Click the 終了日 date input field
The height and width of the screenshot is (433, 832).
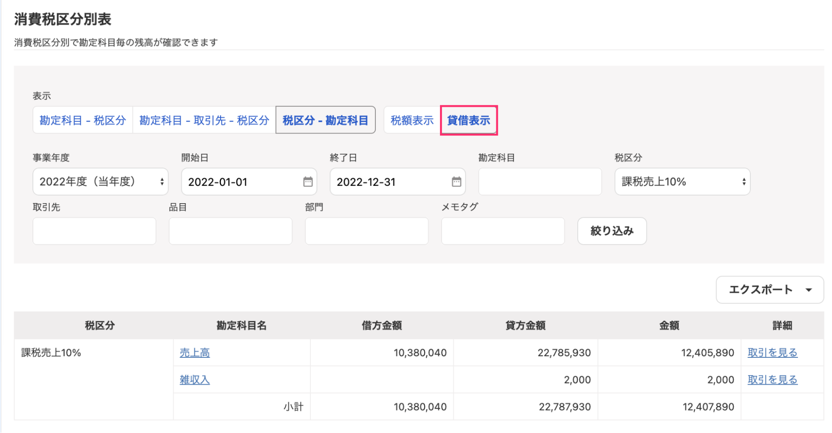click(397, 182)
